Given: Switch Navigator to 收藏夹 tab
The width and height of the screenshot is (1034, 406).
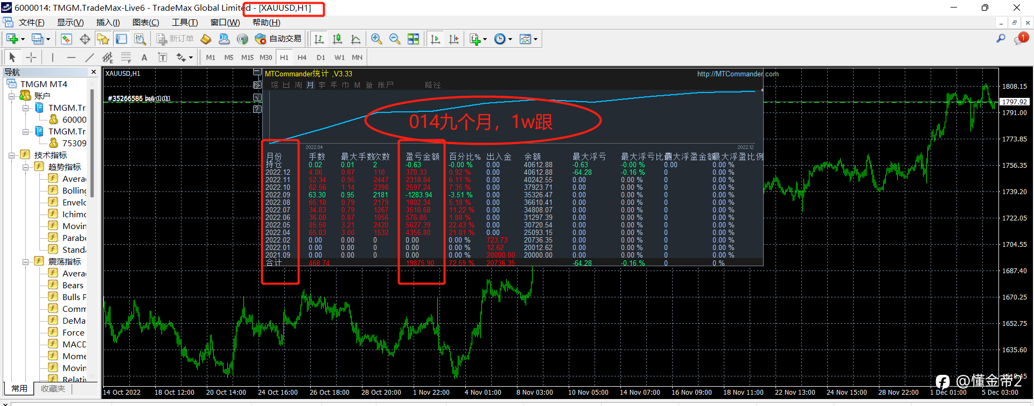Looking at the screenshot, I should pos(53,388).
